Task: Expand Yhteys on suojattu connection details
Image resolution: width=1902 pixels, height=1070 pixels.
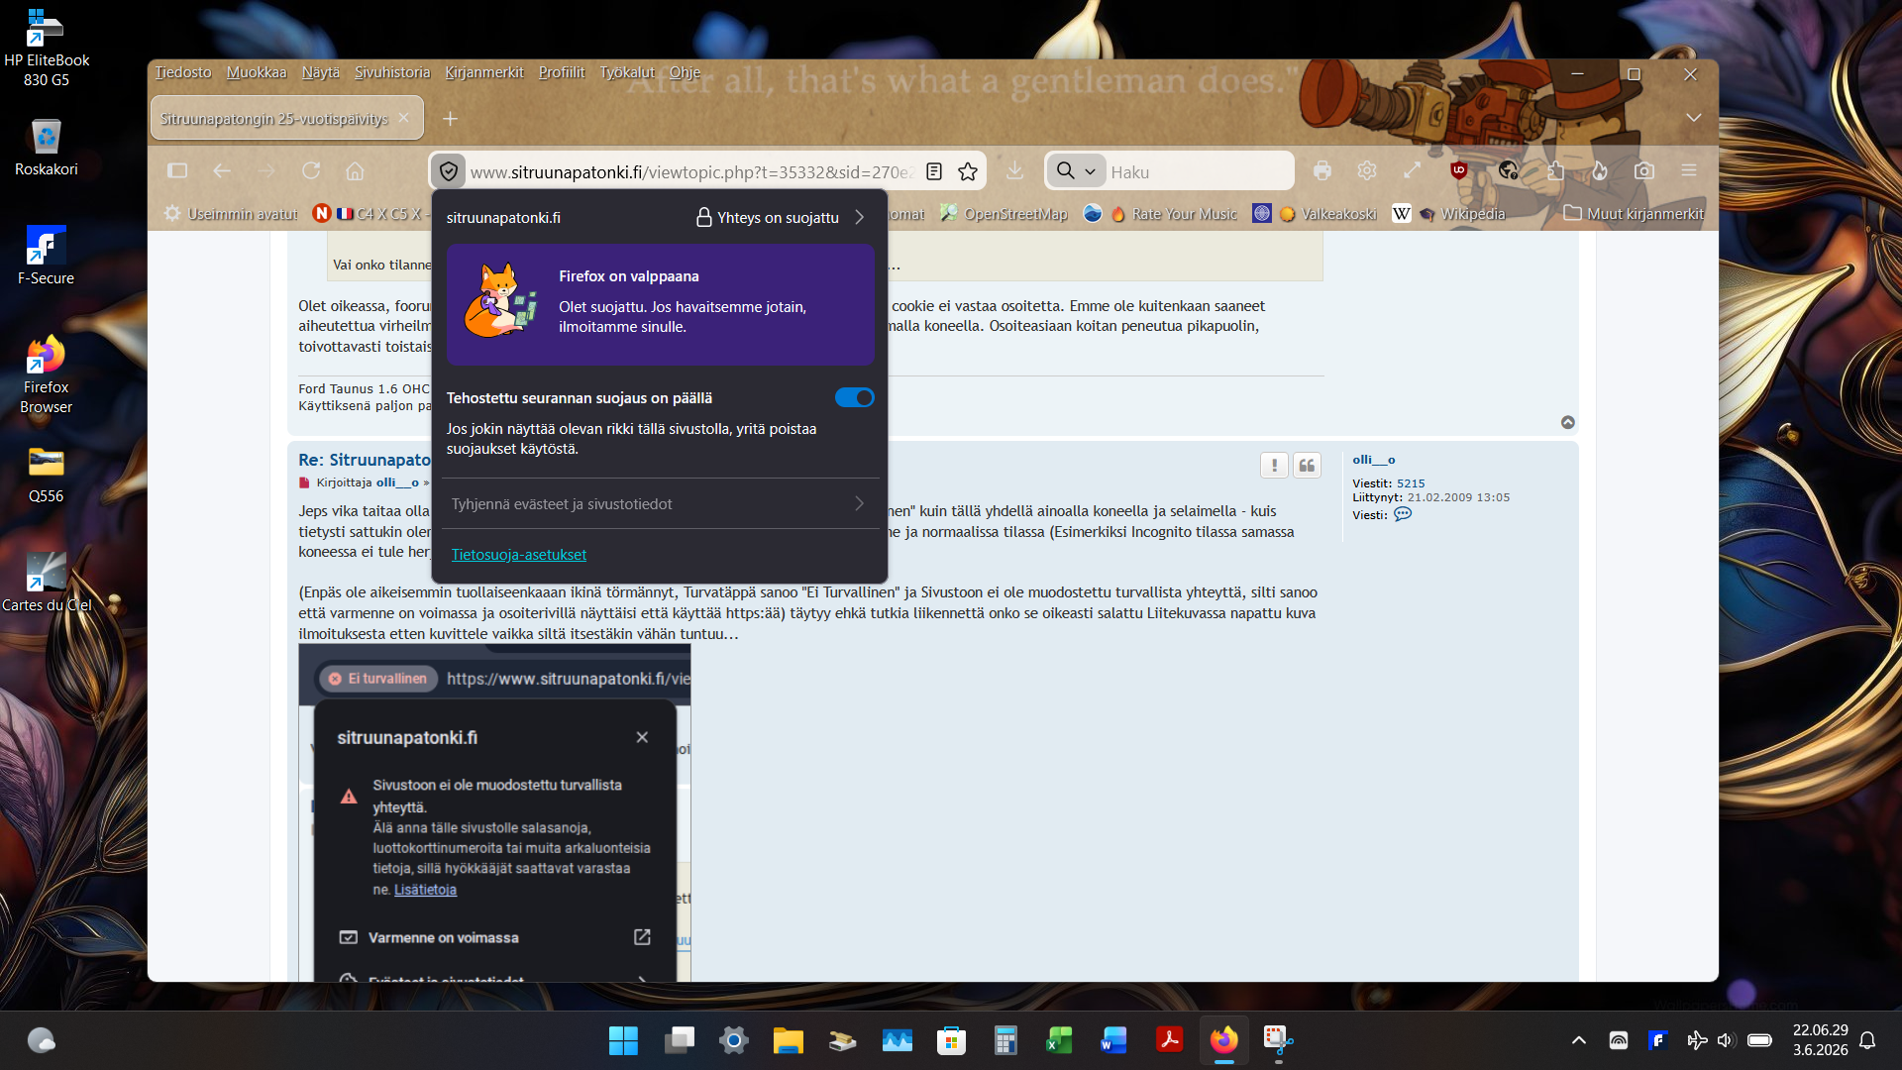Action: [781, 217]
